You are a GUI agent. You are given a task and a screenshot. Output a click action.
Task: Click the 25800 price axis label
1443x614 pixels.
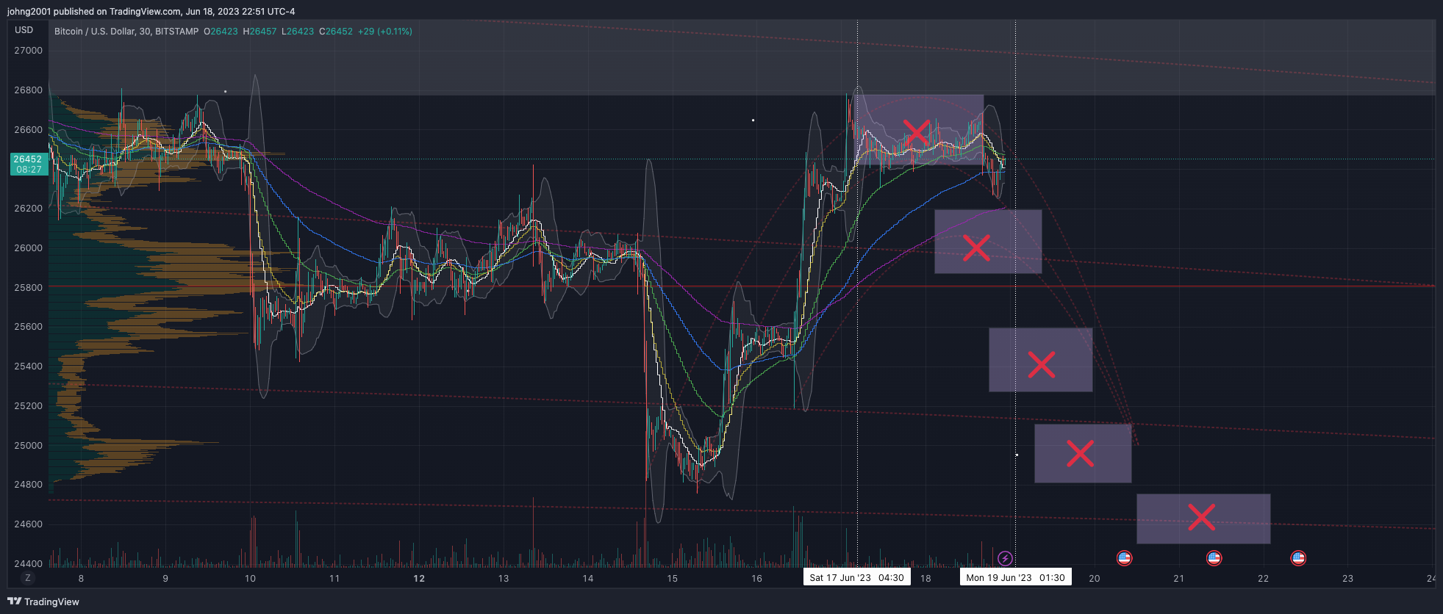click(29, 288)
